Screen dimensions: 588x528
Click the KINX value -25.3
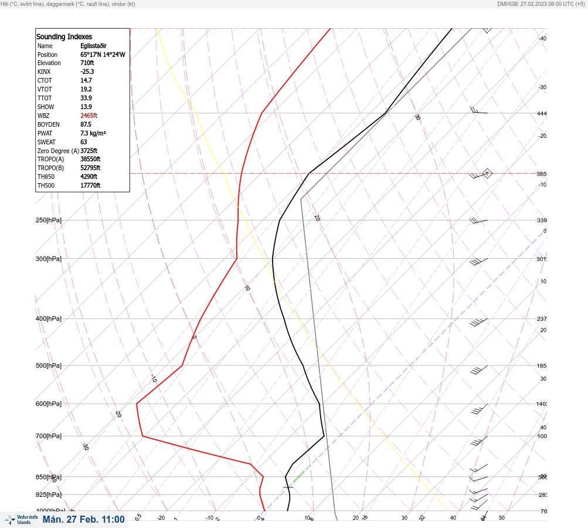click(x=87, y=72)
